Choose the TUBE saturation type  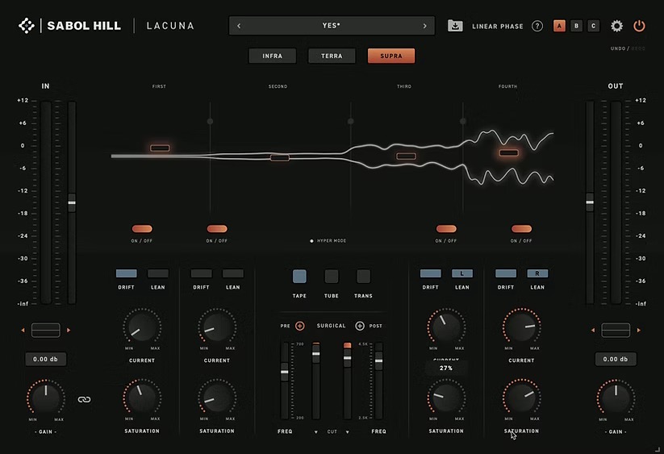point(332,277)
